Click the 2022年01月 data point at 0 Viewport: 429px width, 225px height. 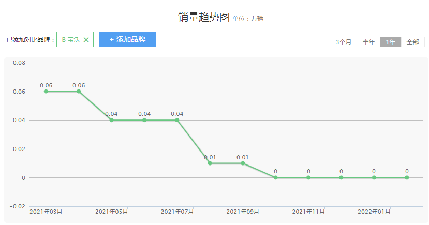(x=374, y=178)
